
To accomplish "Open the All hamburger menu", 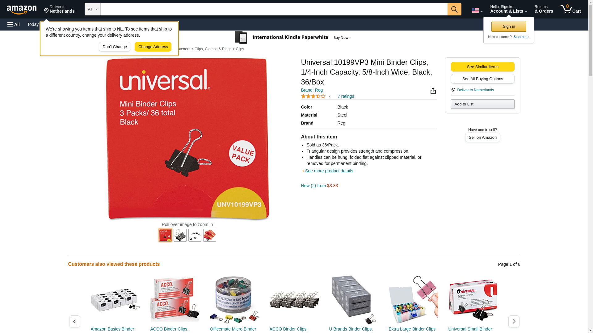I will pyautogui.click(x=14, y=24).
